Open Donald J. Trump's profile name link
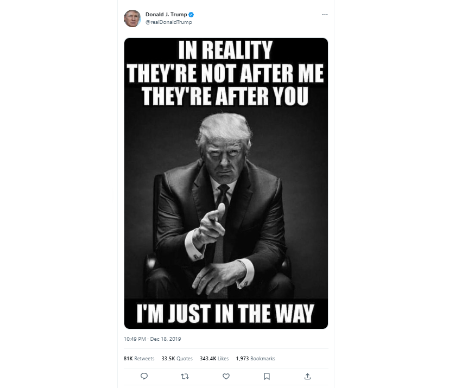Screen dimensions: 468x388 pos(166,15)
